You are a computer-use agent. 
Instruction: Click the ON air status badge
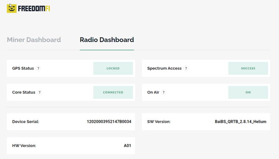(248, 92)
